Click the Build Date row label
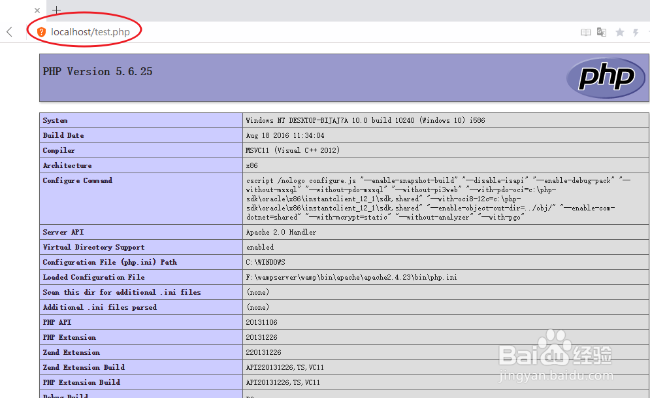The image size is (650, 398). pos(63,135)
